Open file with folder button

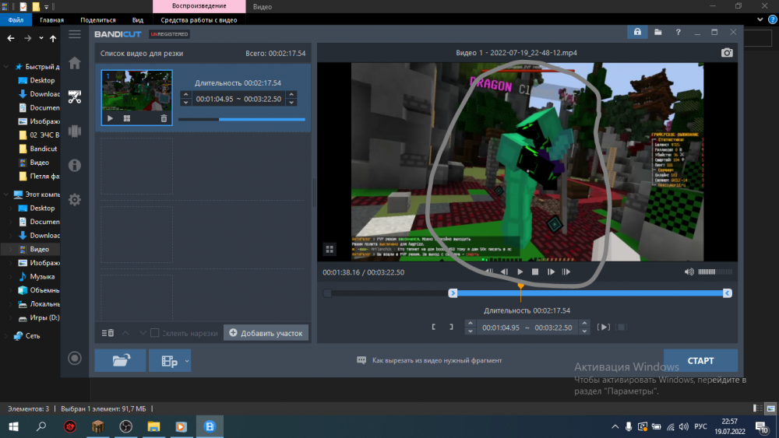(x=121, y=361)
